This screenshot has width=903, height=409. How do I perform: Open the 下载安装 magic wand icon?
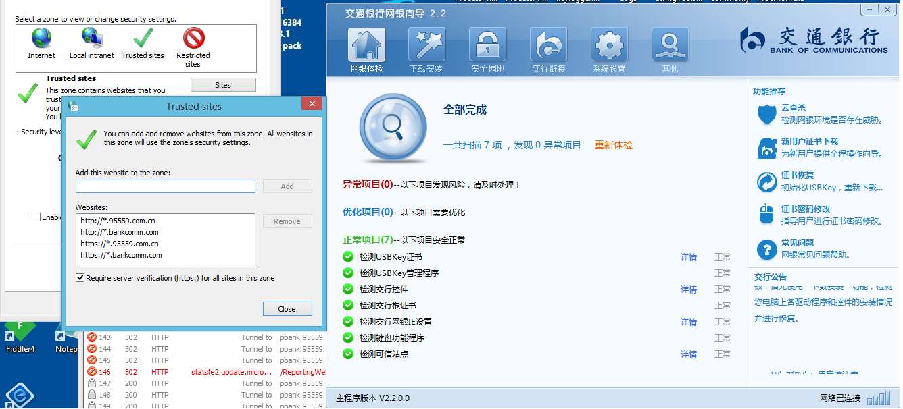click(x=426, y=45)
